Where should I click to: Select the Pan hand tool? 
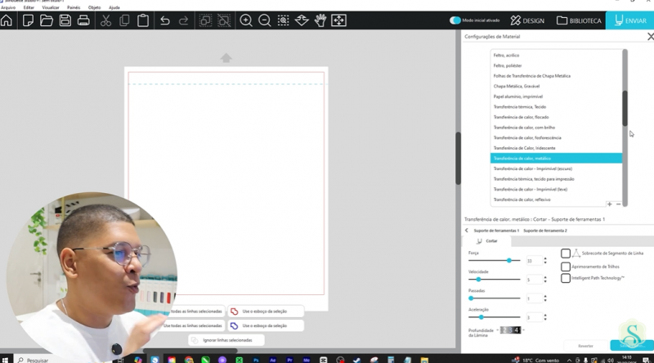pyautogui.click(x=320, y=20)
